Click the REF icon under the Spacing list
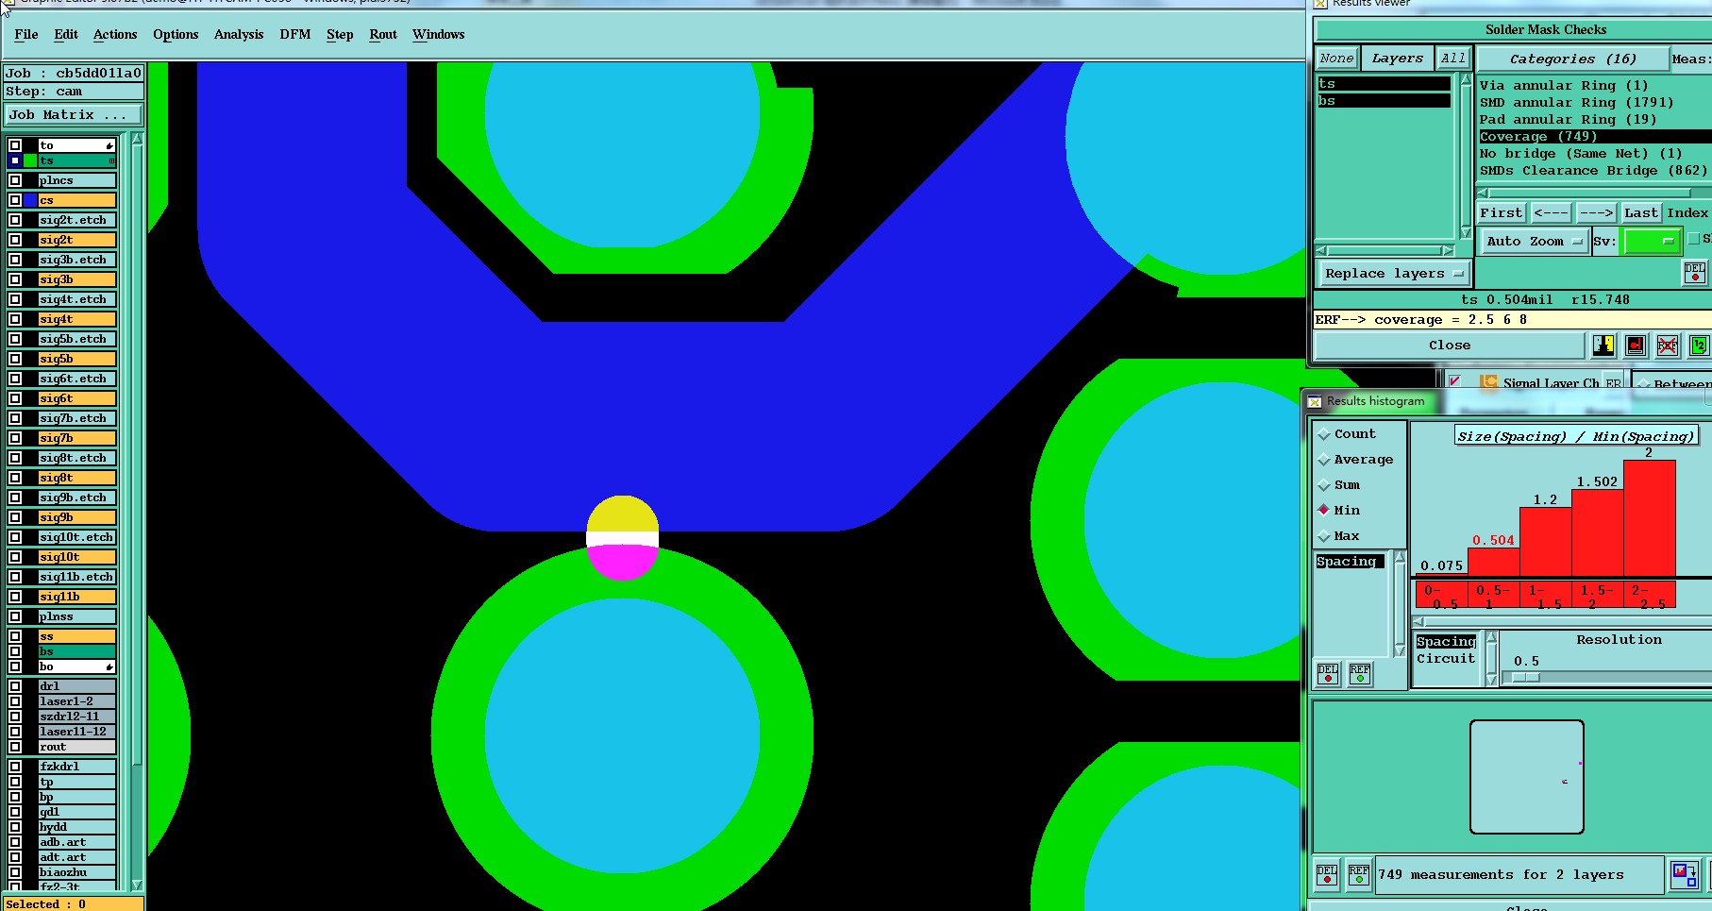 1360,673
